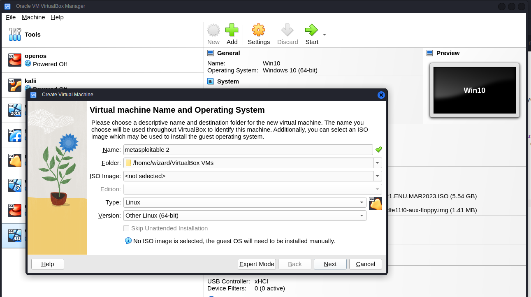Open Settings from the toolbar
This screenshot has height=297, width=531.
coord(258,30)
